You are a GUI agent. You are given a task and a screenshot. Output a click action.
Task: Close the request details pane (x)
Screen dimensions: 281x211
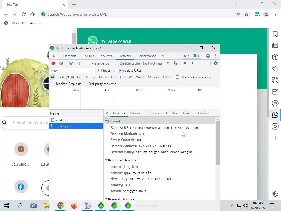coord(107,113)
